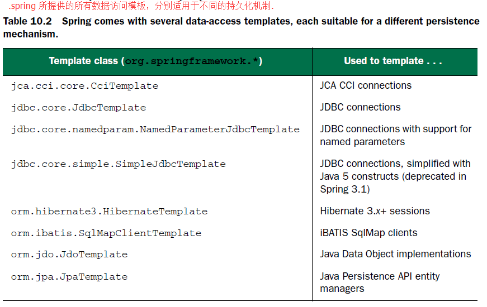Screen dimensions: 487x307
Task: Click the plain 'JDBC connections' description
Action: (x=360, y=107)
